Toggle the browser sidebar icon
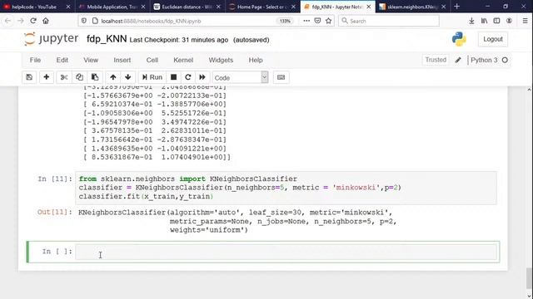This screenshot has width=533, height=299. click(x=496, y=21)
